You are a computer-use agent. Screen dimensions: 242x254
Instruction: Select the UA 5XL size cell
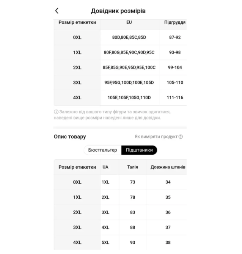click(x=105, y=243)
